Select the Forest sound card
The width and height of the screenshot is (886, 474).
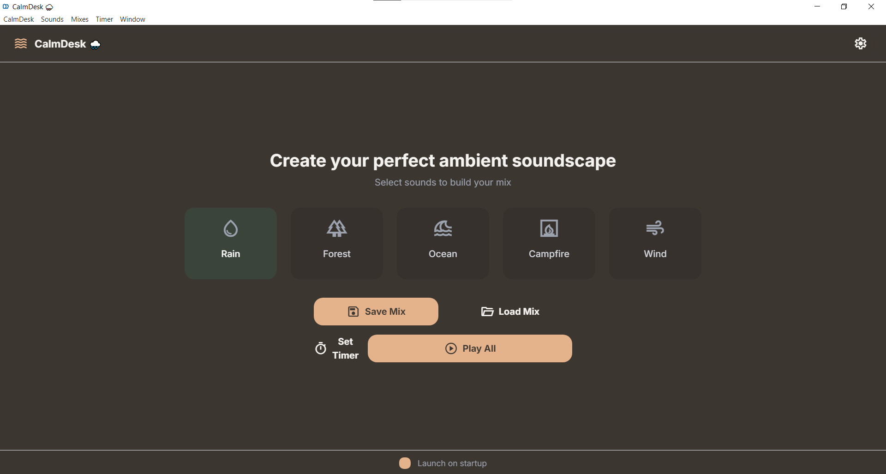pos(337,243)
